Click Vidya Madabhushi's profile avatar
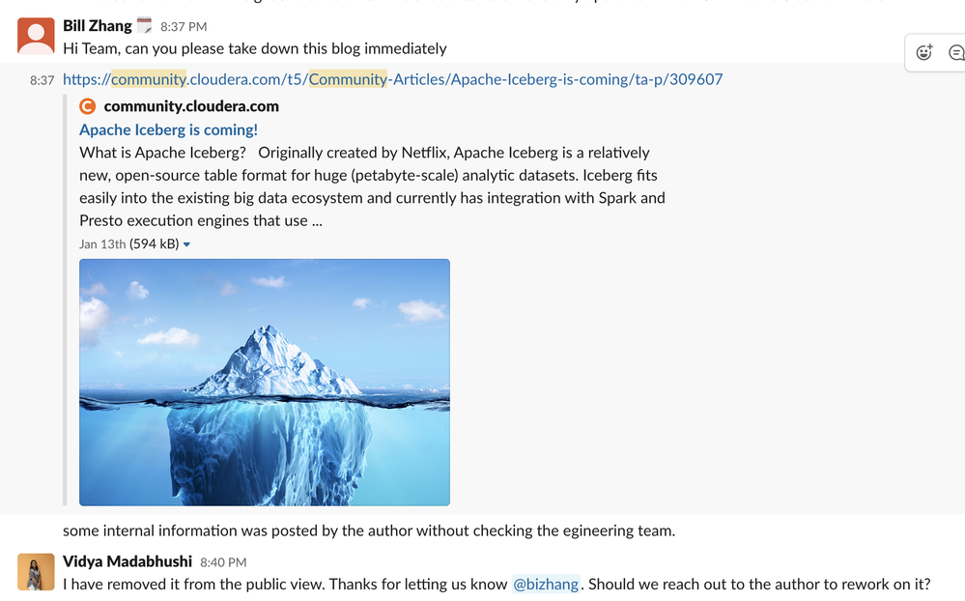Screen dimensions: 965x601 (36, 572)
